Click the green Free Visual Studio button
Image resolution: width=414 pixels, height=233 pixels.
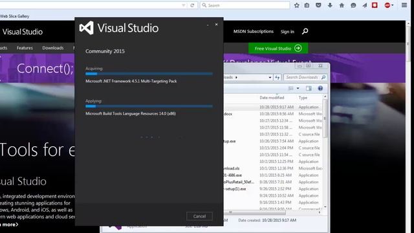(278, 49)
